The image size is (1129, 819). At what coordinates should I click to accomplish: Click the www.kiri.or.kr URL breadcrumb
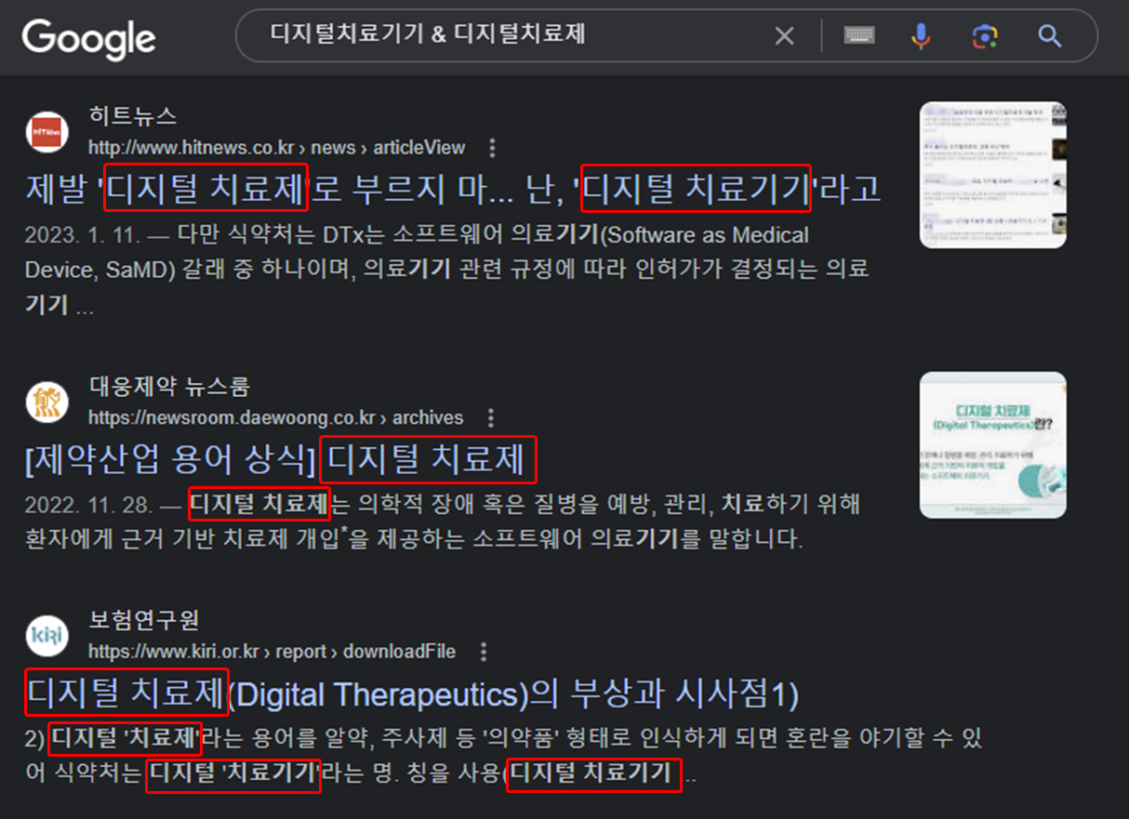pyautogui.click(x=272, y=652)
